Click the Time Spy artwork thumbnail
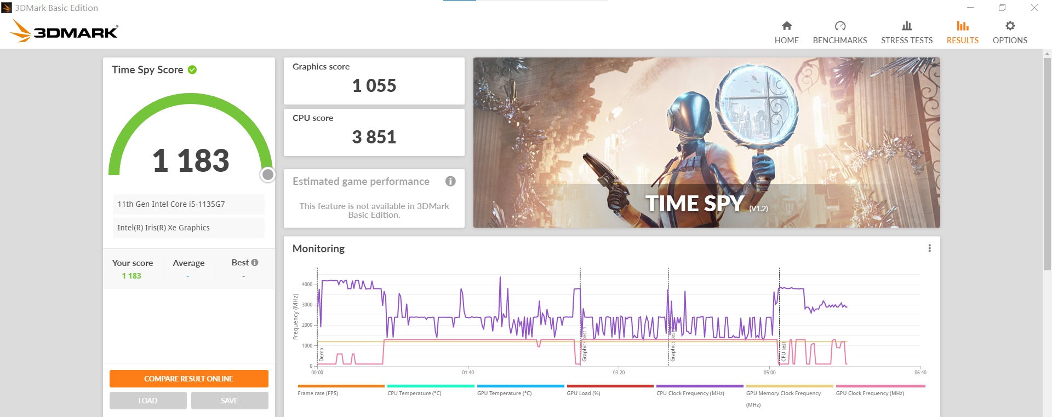Viewport: 1052px width, 417px height. click(706, 142)
